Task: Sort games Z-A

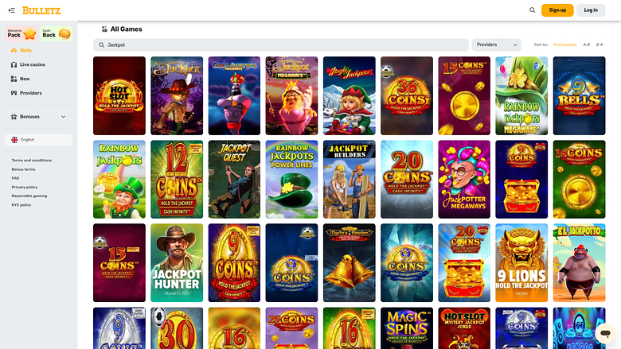Action: tap(600, 45)
